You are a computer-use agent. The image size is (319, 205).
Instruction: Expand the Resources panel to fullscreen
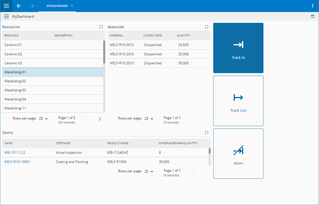(x=101, y=27)
